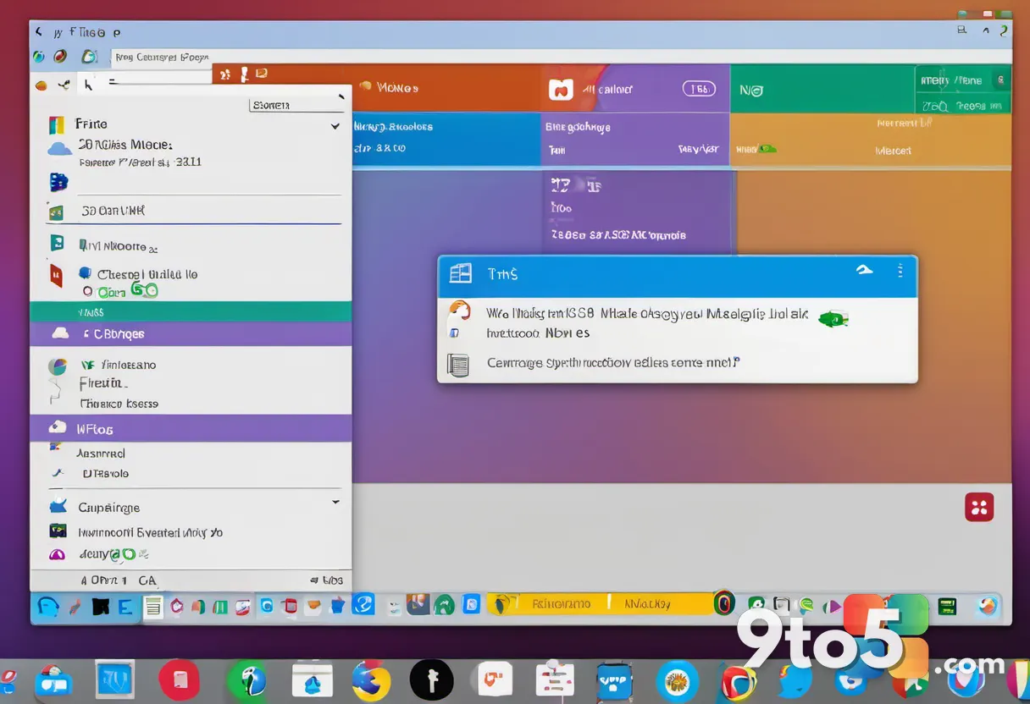Screen dimensions: 1030x704
Task: Open the popup row with the document page icon
Action: point(677,364)
